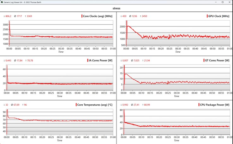Select red swatch next to CPU Package Power
The image size is (233, 144).
tap(197, 105)
